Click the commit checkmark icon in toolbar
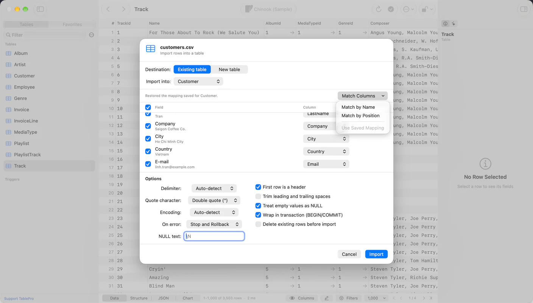Image resolution: width=533 pixels, height=303 pixels. click(x=391, y=9)
